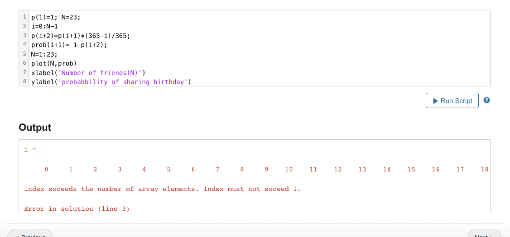
Task: Click 'Error in solution (line 3)' text
Action: point(77,209)
